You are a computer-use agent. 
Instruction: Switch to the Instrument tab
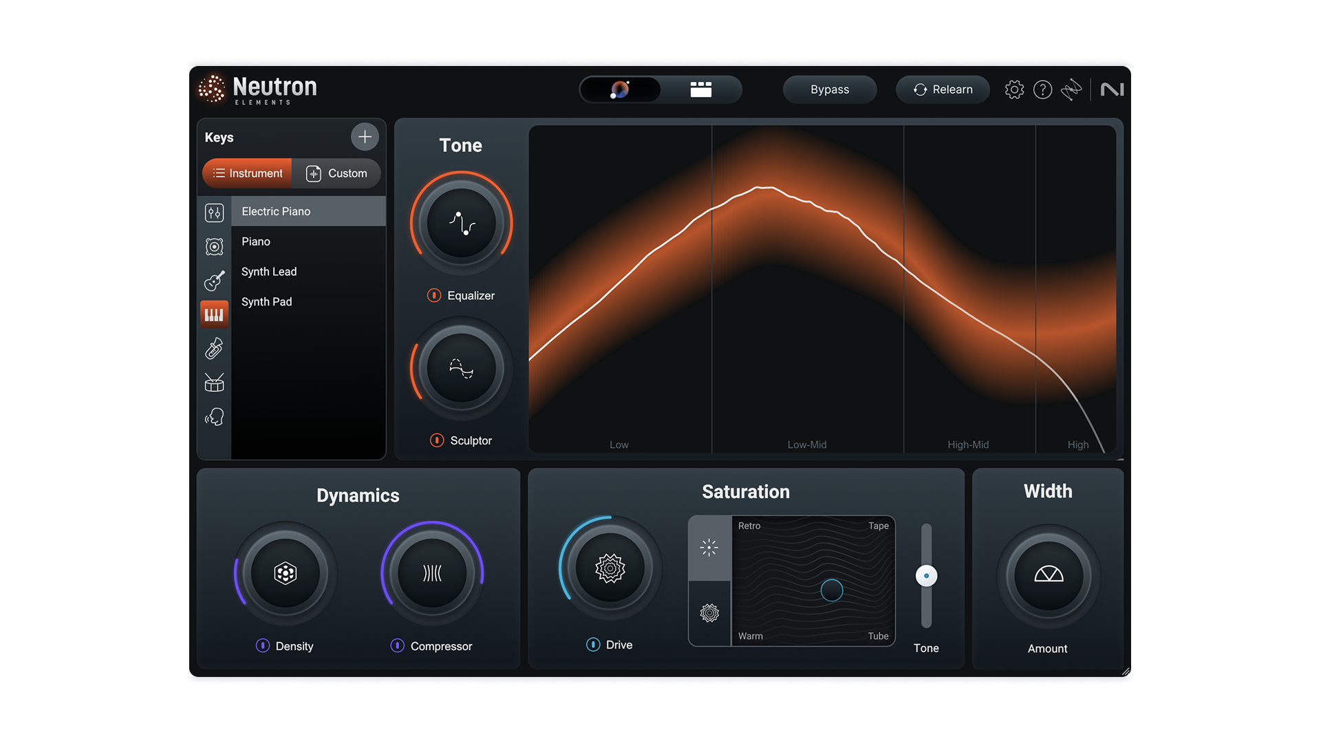[248, 173]
